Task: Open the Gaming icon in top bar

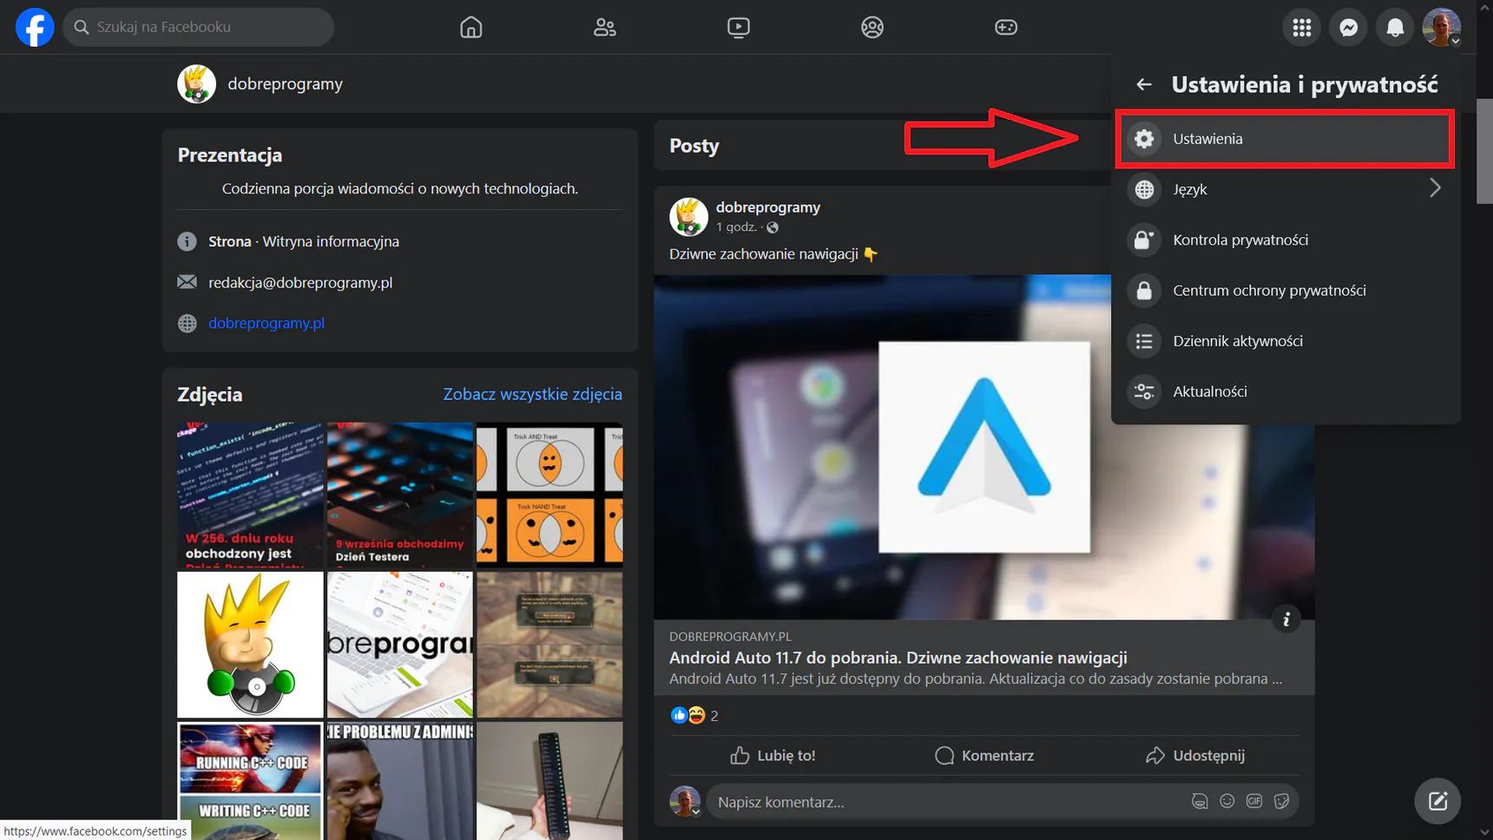Action: click(x=1005, y=28)
